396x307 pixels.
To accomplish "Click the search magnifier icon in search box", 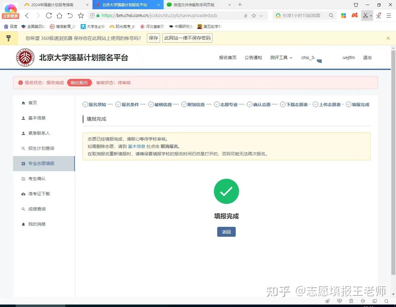I will [x=331, y=15].
